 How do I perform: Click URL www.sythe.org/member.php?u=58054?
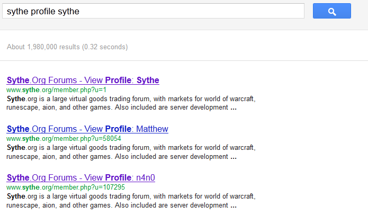point(64,139)
